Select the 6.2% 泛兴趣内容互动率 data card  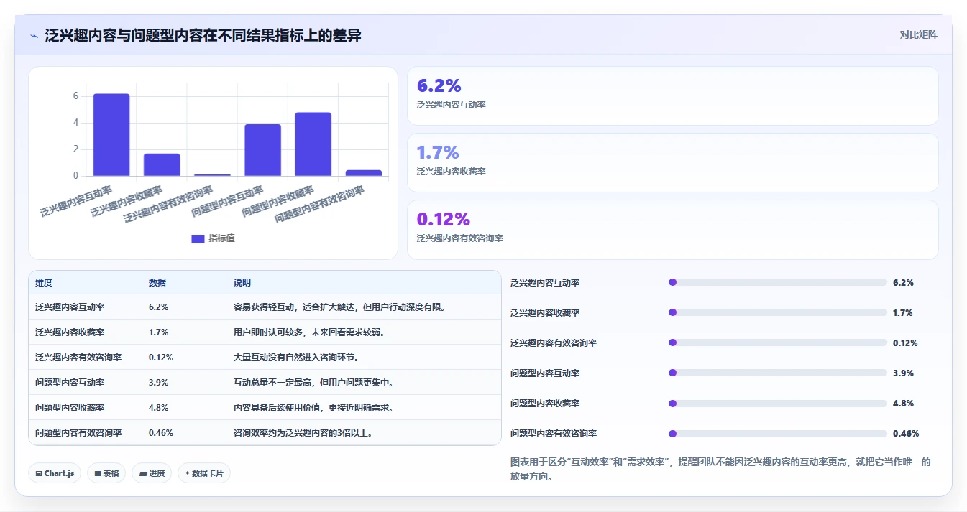(672, 96)
